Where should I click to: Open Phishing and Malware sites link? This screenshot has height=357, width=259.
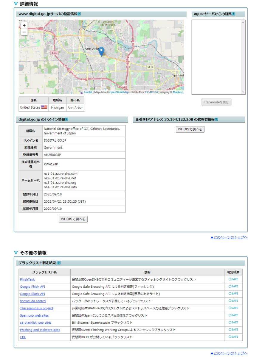coord(40,330)
